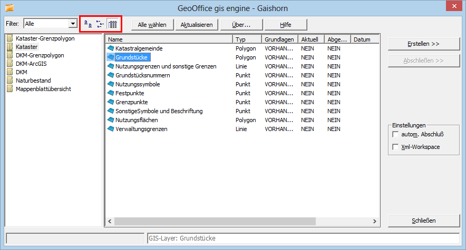Select the Naturbestand tree entry
The height and width of the screenshot is (250, 466).
coord(33,81)
